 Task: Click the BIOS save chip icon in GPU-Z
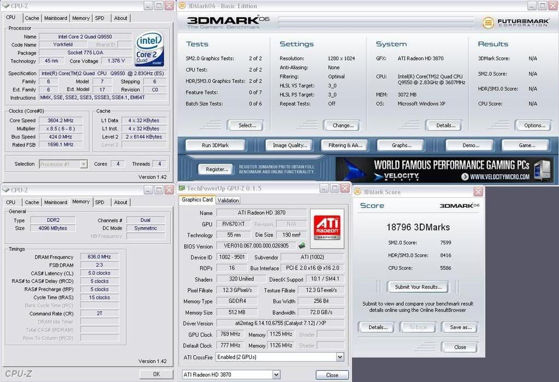[302, 245]
